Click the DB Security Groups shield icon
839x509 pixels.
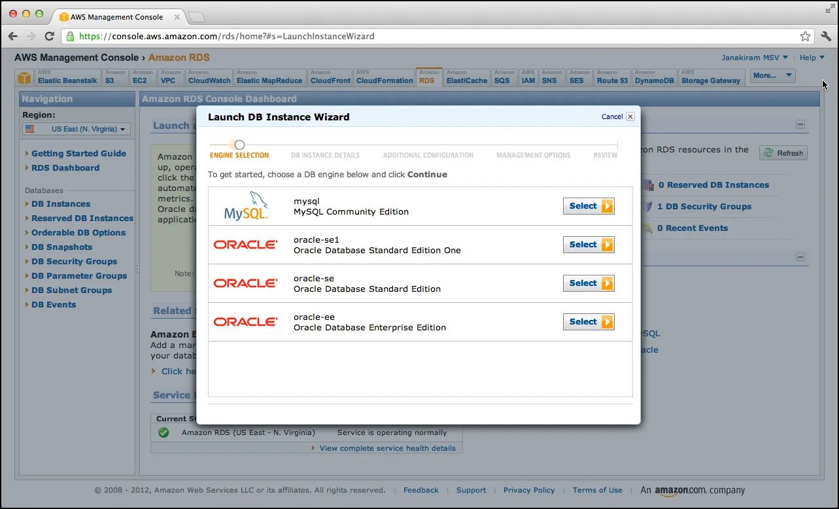coord(649,206)
